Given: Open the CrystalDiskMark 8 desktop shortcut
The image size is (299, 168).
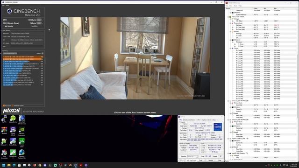Looking at the screenshot, I should (13, 154).
